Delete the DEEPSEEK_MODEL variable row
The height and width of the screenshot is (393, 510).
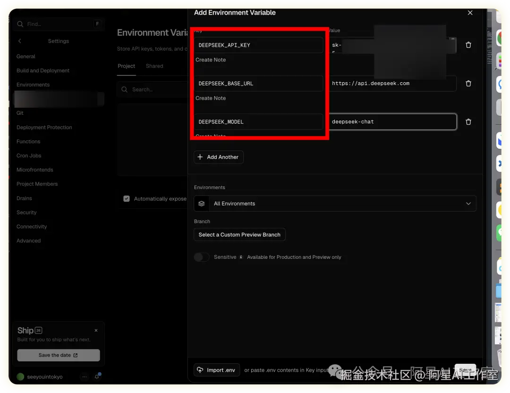[468, 122]
